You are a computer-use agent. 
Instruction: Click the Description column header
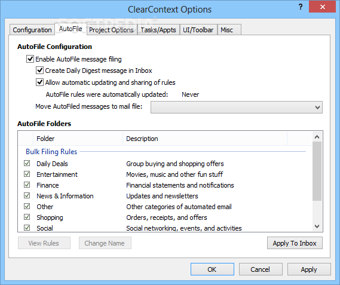(205, 139)
